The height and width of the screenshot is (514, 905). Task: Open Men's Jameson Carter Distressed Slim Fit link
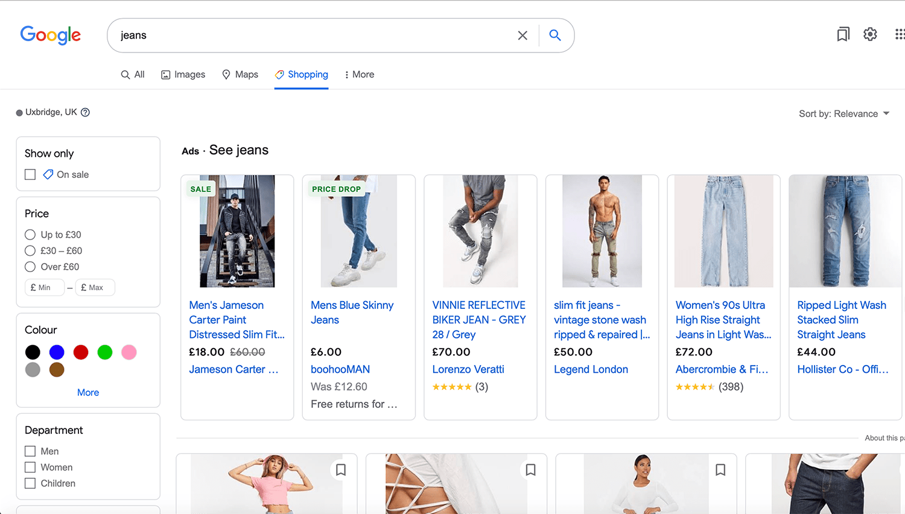click(237, 320)
